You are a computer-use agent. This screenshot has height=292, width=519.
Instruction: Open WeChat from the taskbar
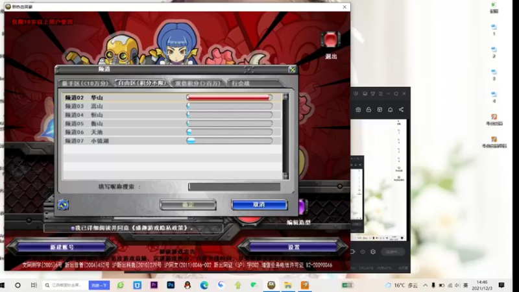click(254, 285)
